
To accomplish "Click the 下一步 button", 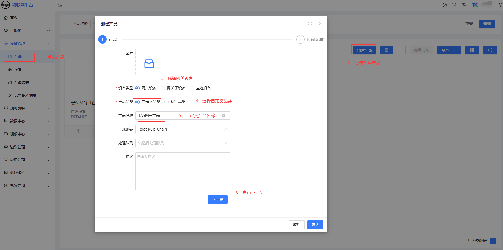I will point(218,200).
